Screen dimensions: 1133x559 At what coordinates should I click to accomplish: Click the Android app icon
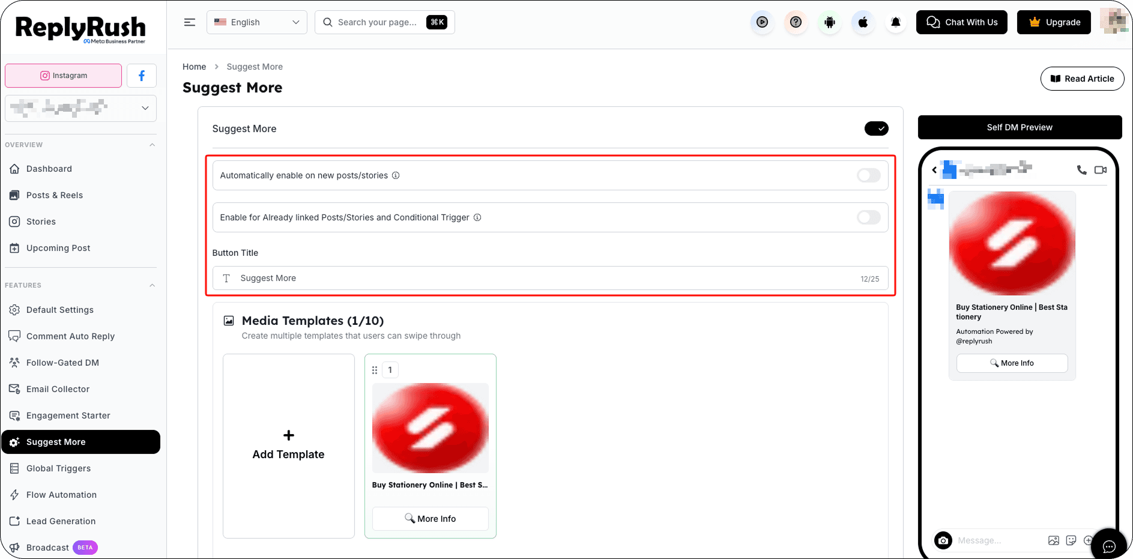829,22
